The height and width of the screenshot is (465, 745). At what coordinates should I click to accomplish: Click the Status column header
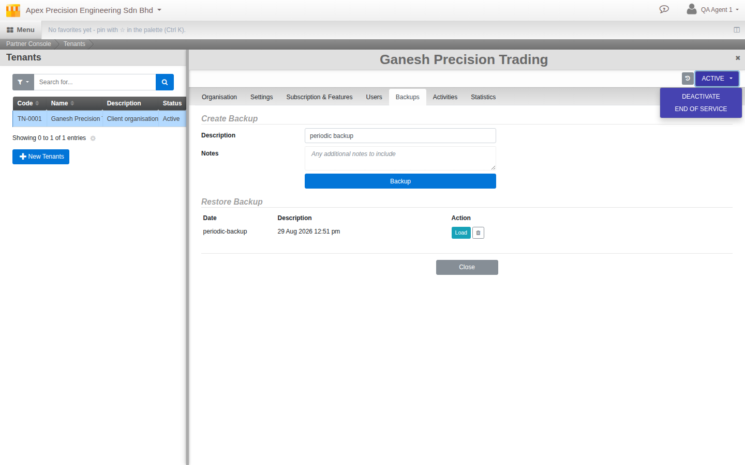172,103
